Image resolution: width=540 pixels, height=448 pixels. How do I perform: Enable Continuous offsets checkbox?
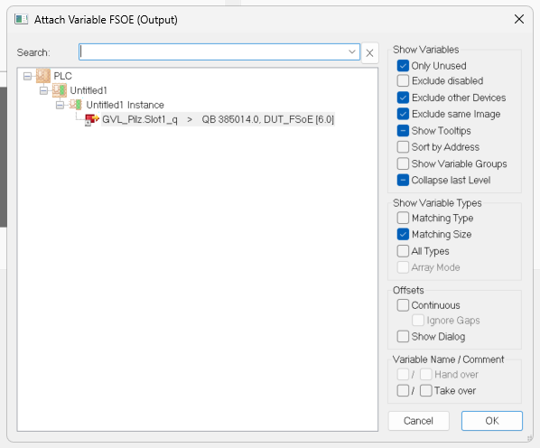[x=403, y=305]
